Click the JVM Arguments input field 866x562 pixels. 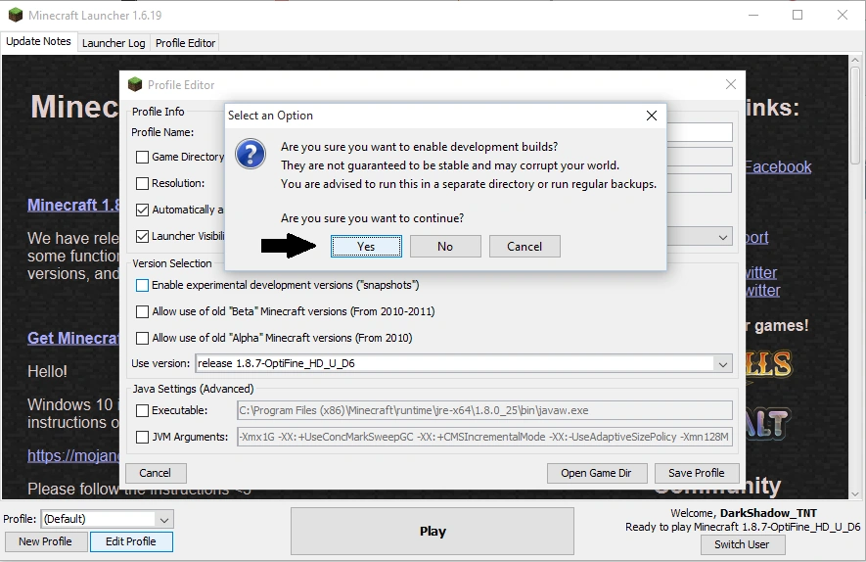click(485, 437)
